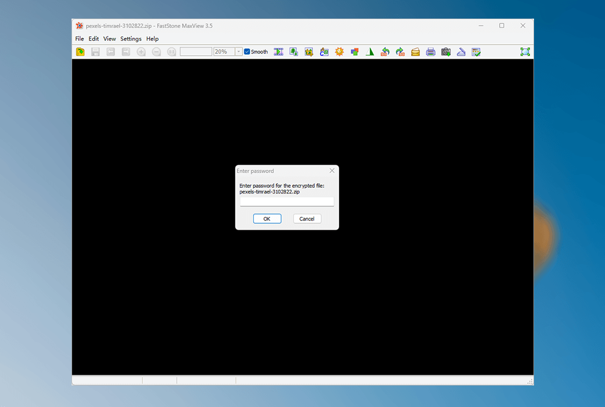The height and width of the screenshot is (407, 605).
Task: Open the adjust colors overlapping squares icon
Action: [x=354, y=52]
